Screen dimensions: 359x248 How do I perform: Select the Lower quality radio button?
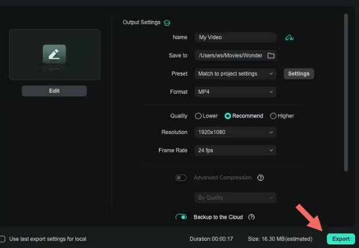[198, 116]
